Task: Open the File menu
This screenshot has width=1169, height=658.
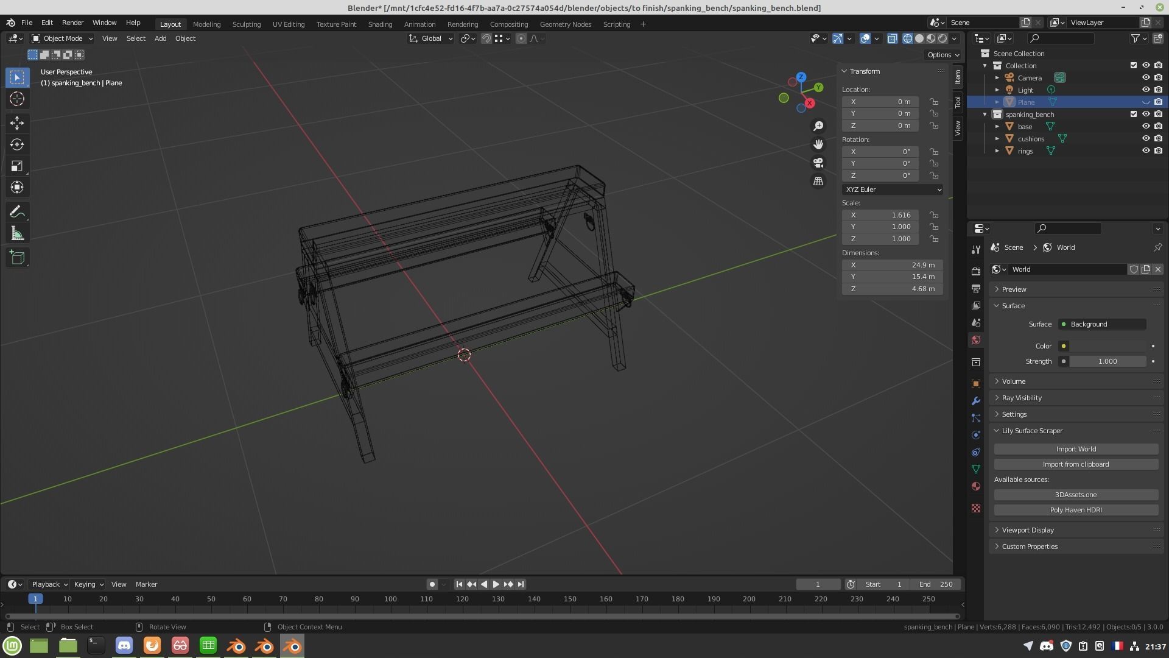Action: click(x=27, y=23)
